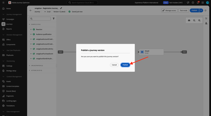
Task: Collapse the Decision Management section
Action: 3,35
